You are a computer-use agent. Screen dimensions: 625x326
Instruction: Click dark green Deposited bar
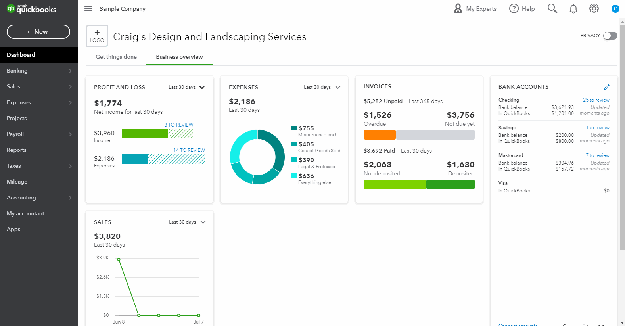[451, 184]
